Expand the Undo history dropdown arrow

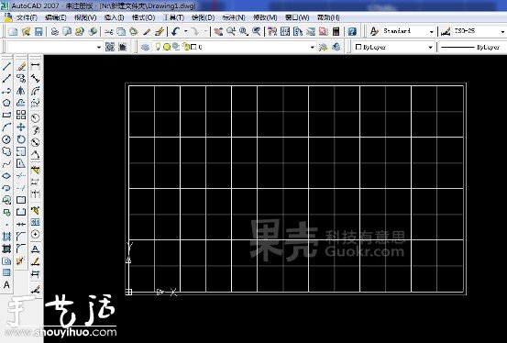click(185, 31)
